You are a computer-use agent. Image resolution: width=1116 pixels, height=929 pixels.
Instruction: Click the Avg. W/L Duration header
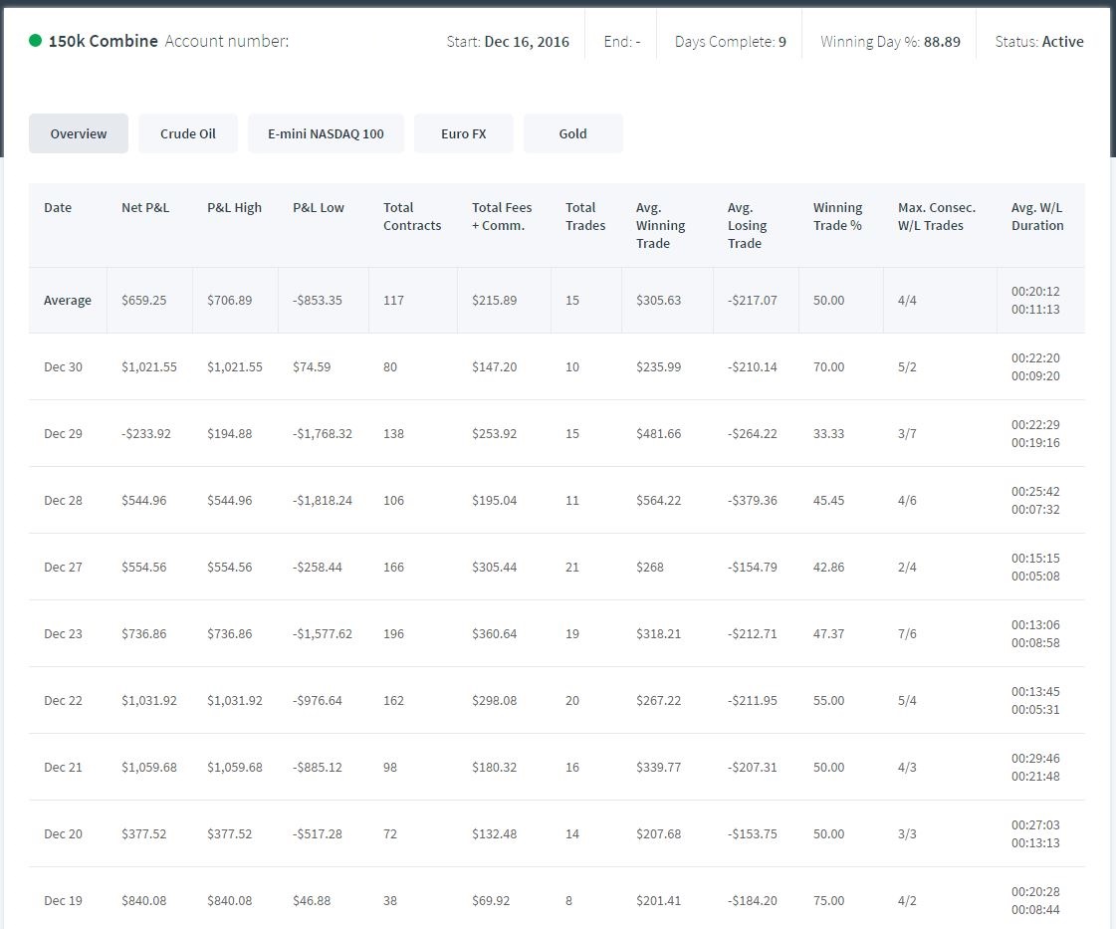pos(1037,216)
